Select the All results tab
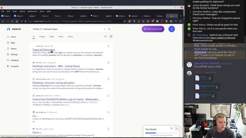Viewport: 246px width, 138px height. pos(33,36)
